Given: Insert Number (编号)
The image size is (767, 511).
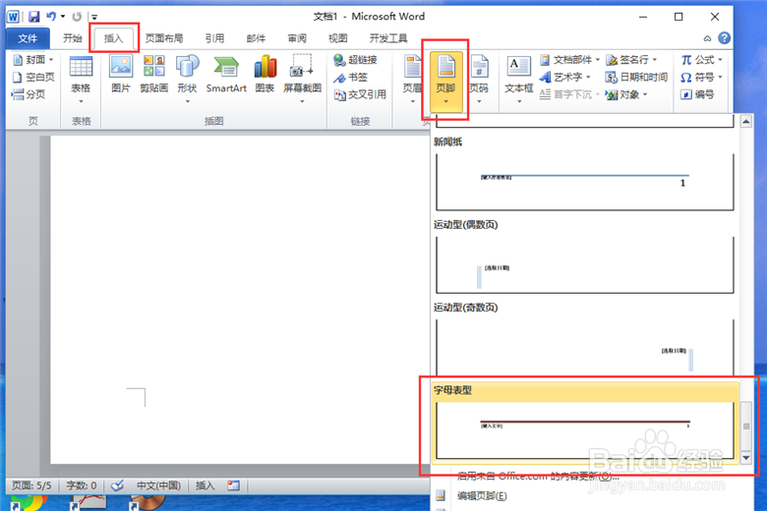Looking at the screenshot, I should (697, 94).
